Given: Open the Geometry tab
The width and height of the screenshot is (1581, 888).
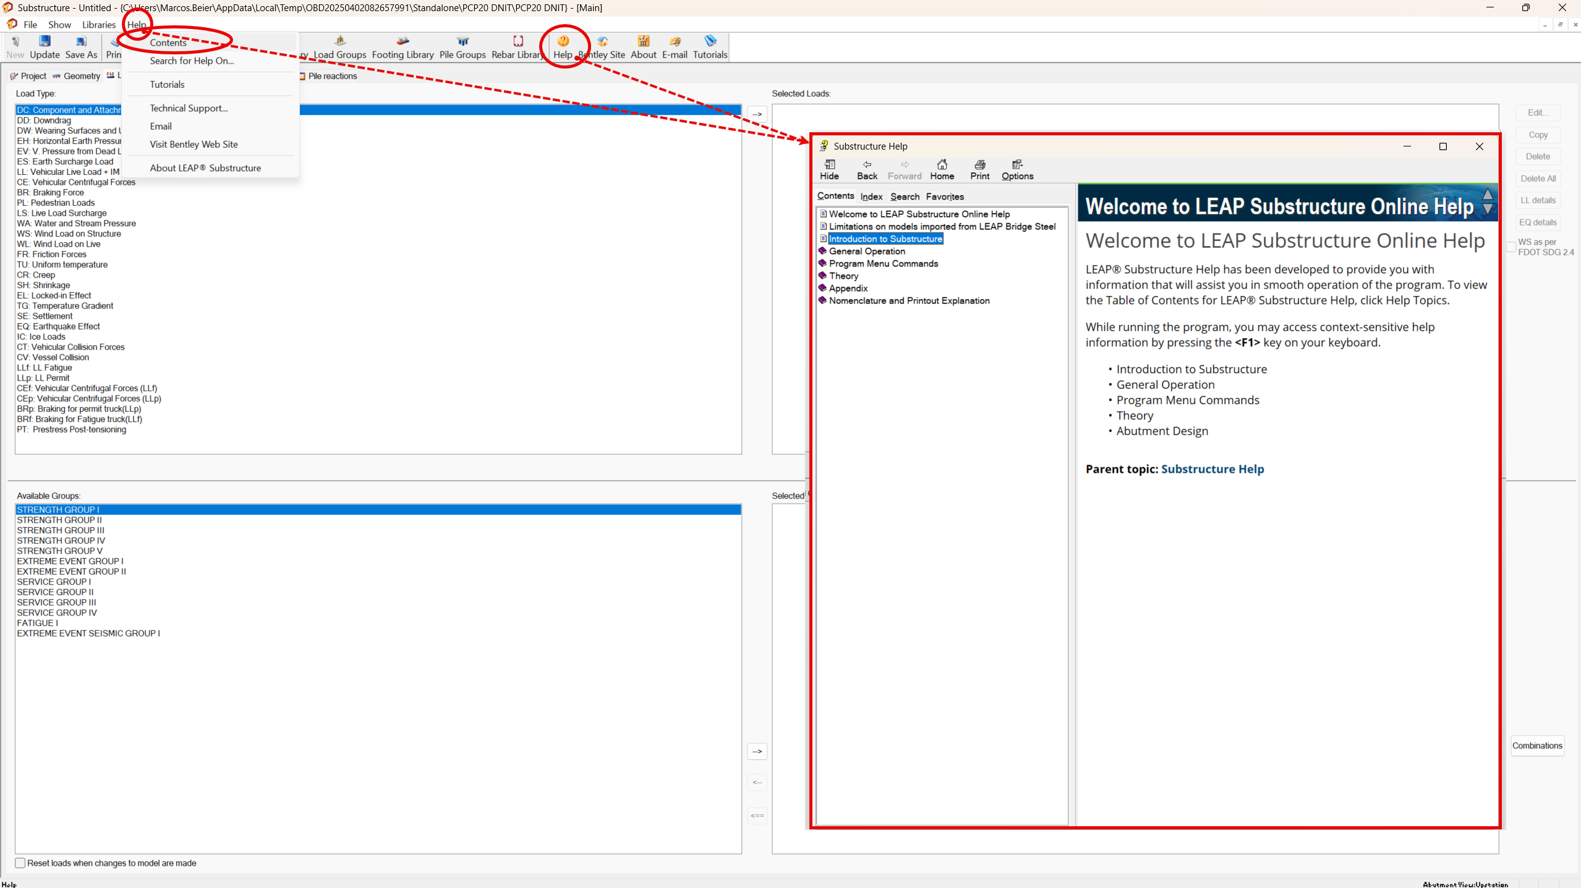Looking at the screenshot, I should 77,76.
